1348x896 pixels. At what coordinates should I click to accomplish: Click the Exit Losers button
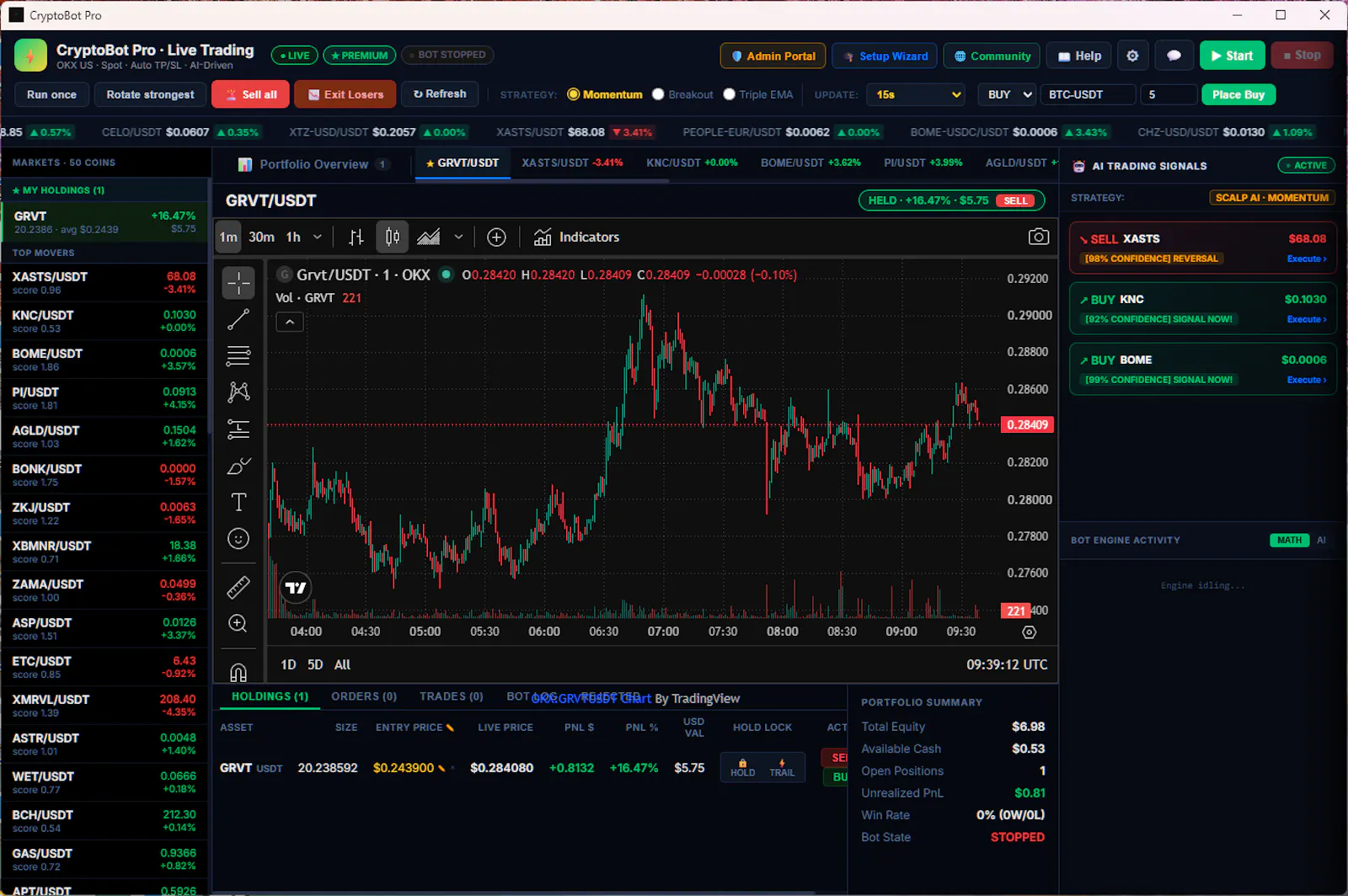345,94
